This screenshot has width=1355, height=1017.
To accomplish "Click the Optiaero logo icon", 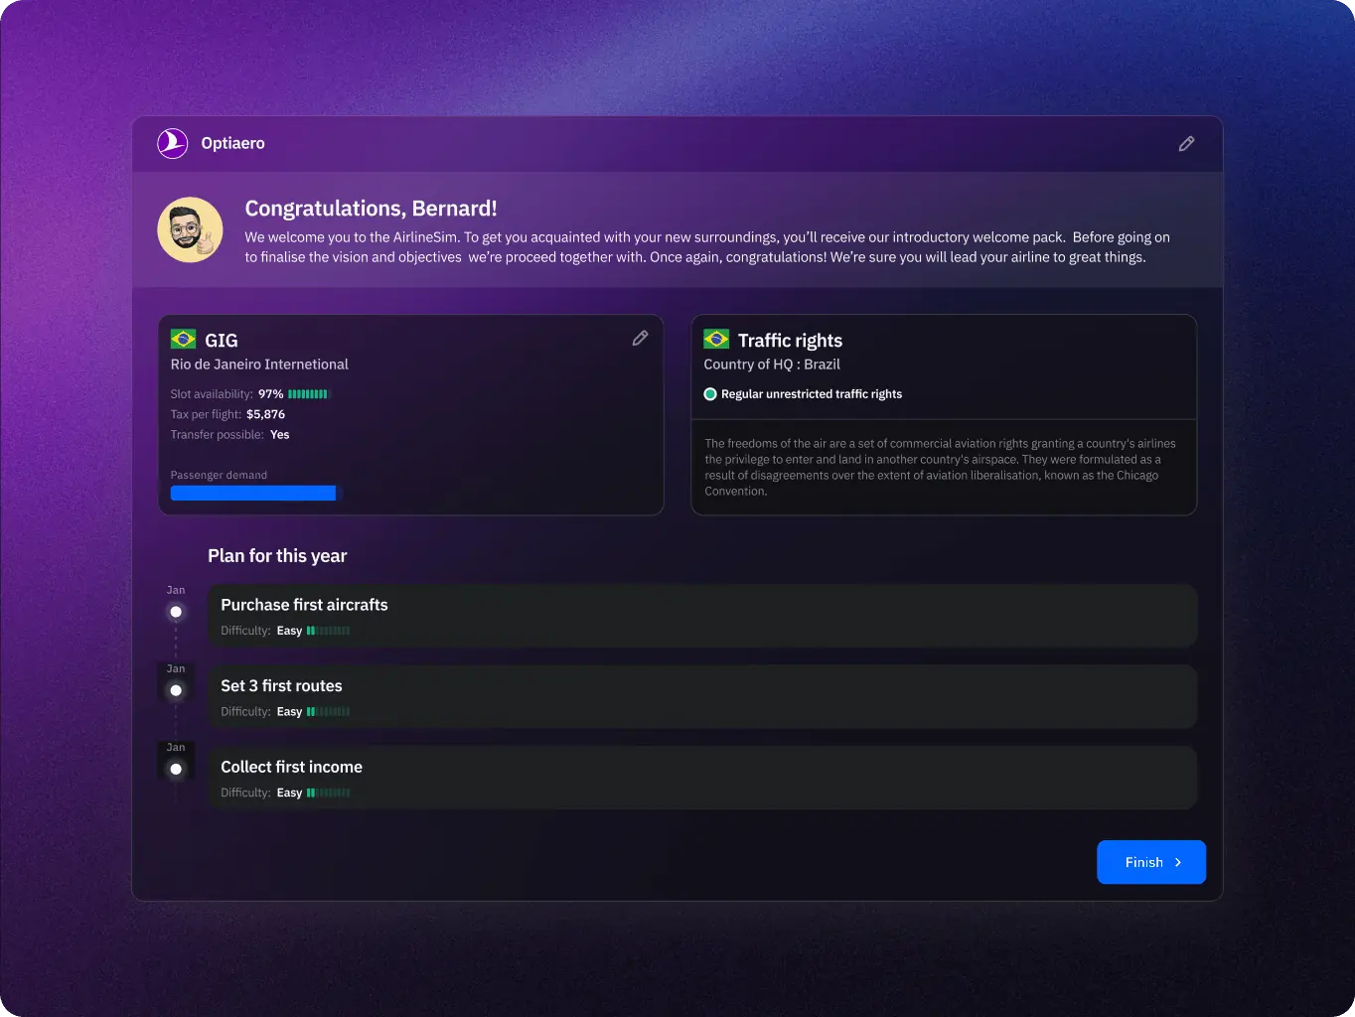I will (173, 143).
